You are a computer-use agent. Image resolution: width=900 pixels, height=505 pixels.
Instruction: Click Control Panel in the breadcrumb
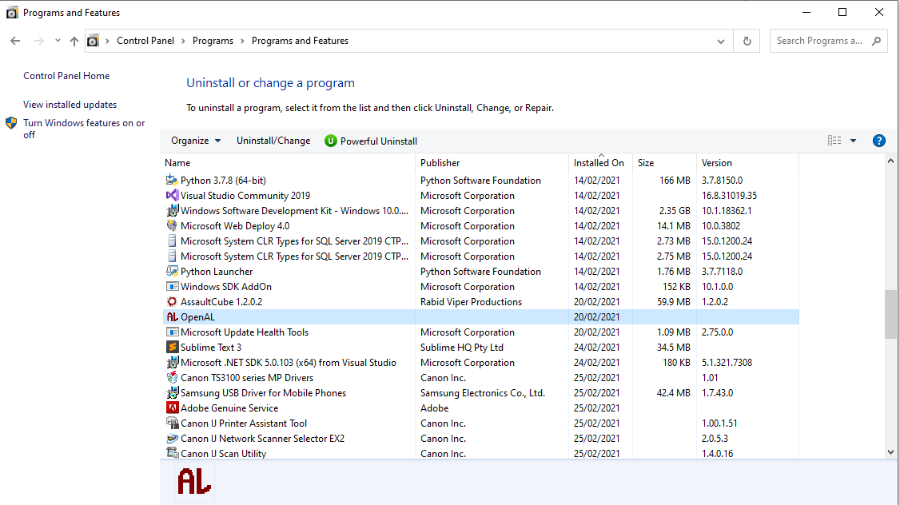click(x=145, y=41)
